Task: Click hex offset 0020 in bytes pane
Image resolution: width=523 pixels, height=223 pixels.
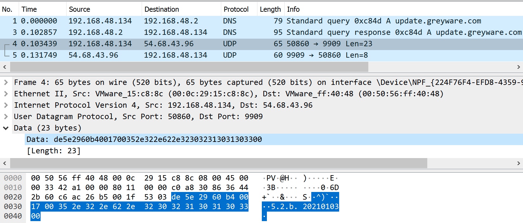Action: (13, 197)
